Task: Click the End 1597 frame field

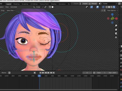Action: [x=112, y=73]
